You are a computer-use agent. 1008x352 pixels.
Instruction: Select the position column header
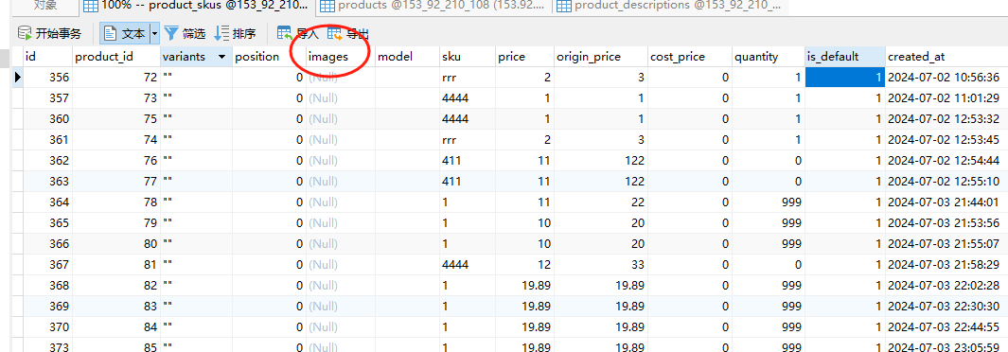269,57
